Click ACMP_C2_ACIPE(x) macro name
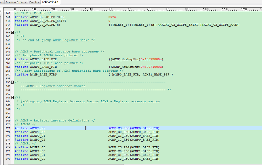The width and height of the screenshot is (262, 165). coord(45,25)
